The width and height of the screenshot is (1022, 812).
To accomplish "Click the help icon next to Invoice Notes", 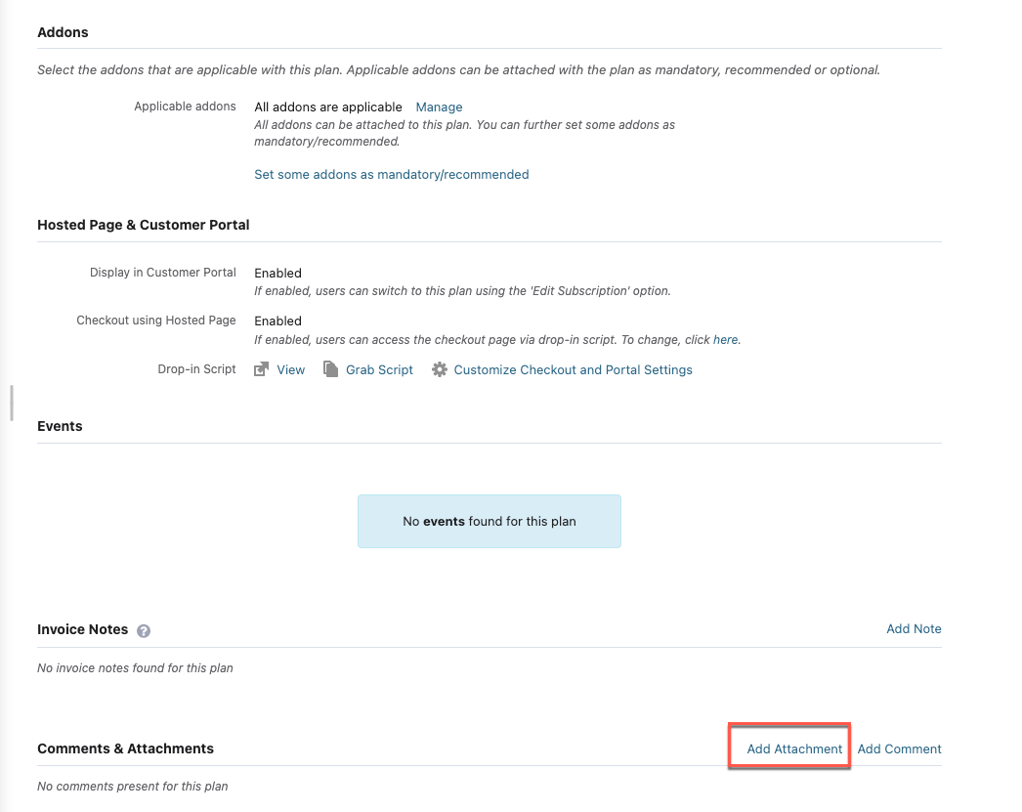I will pos(144,631).
